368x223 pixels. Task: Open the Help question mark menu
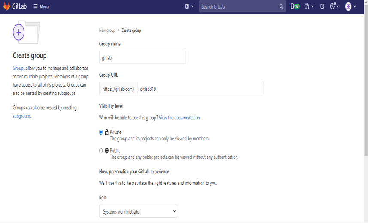click(334, 6)
